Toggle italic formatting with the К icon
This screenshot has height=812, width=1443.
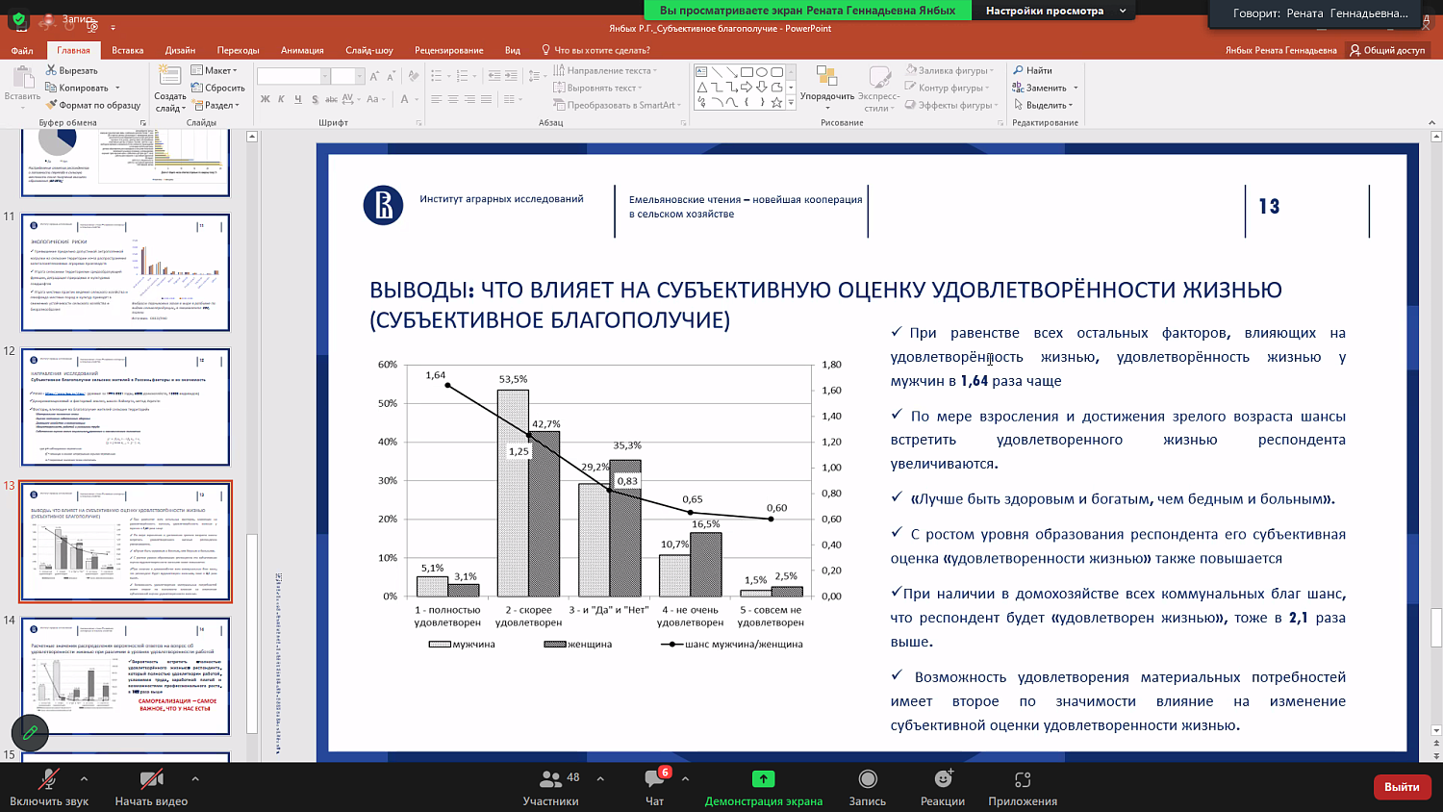tap(281, 98)
